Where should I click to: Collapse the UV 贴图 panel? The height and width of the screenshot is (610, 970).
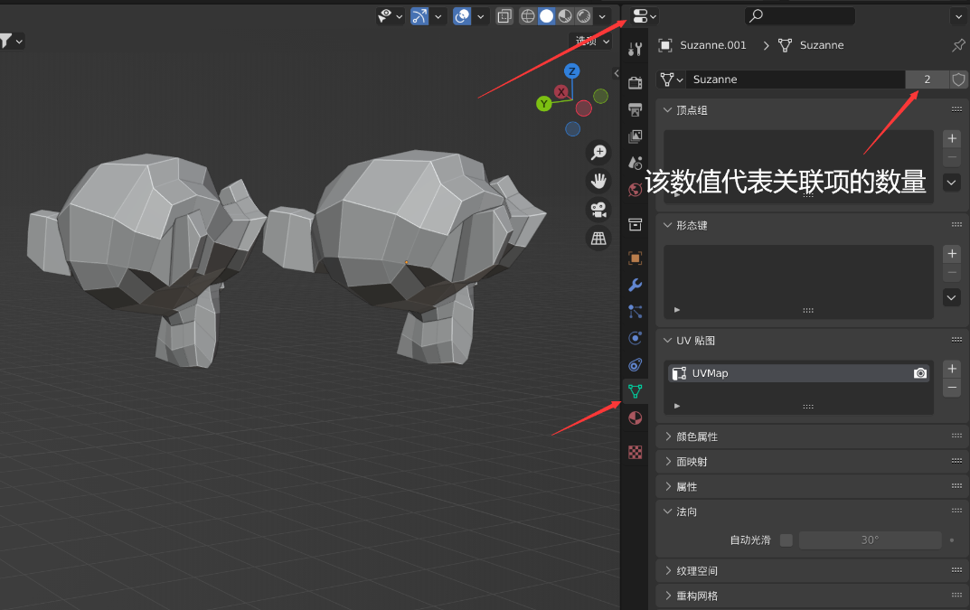[x=667, y=341]
